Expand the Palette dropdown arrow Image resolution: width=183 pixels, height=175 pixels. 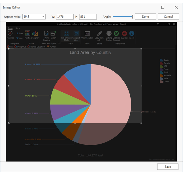click(27, 40)
